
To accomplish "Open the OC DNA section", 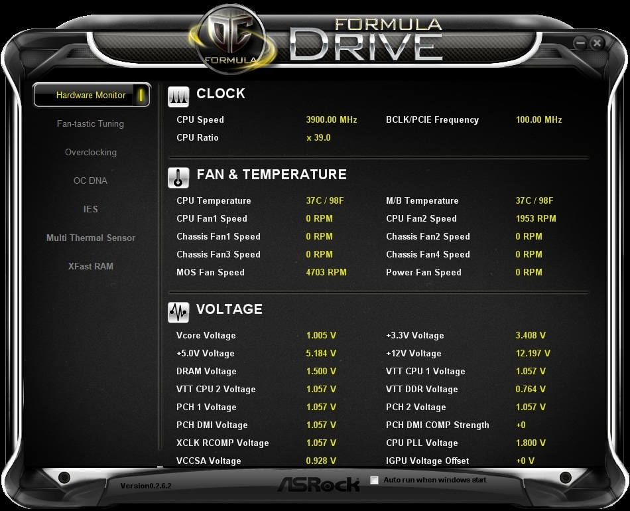I will [x=90, y=181].
